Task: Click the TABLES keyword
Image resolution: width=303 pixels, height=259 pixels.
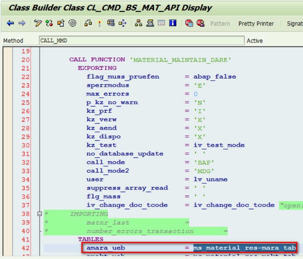Action: pos(90,239)
